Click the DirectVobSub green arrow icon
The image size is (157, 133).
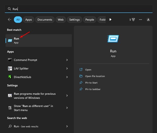click(x=10, y=77)
